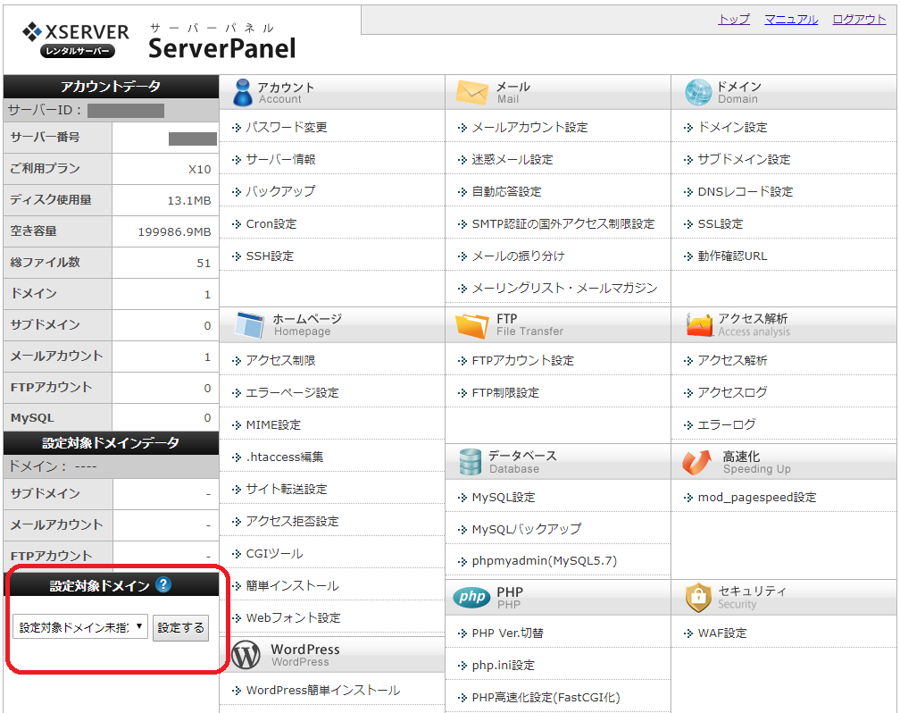Open WordPress簡単インストール
Screen dimensions: 900x713
tap(322, 690)
